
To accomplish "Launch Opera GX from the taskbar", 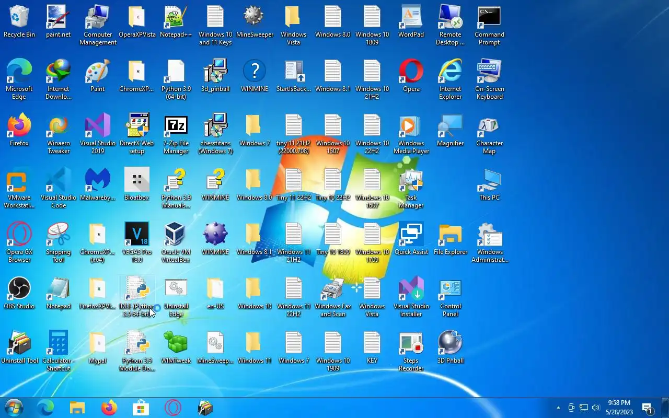I will tap(173, 408).
